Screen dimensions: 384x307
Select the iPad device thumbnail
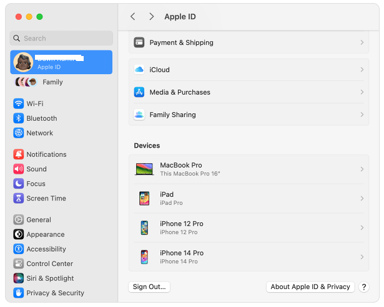pyautogui.click(x=144, y=198)
